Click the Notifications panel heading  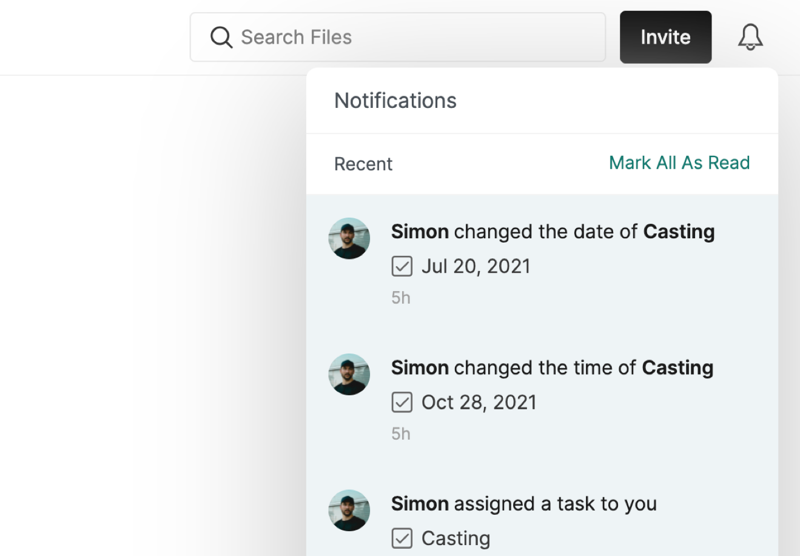tap(395, 101)
